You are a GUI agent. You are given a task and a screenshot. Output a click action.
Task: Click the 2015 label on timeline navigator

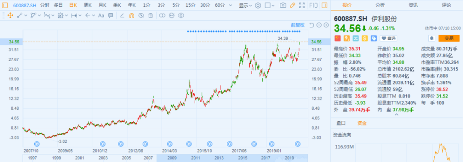coord(242,158)
